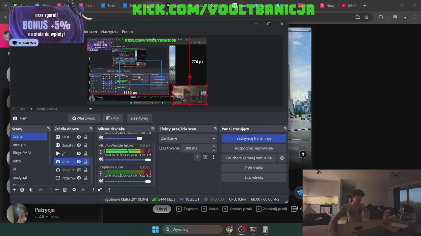Click Windows Start button on taskbar
The image size is (421, 236).
pyautogui.click(x=156, y=229)
